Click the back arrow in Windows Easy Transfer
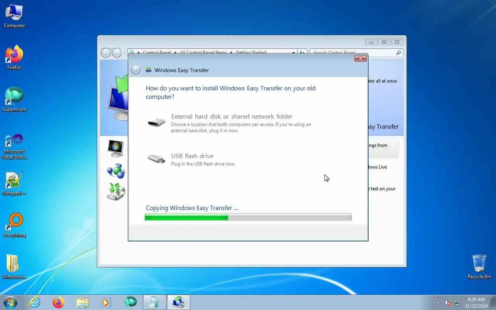This screenshot has width=496, height=310. (x=136, y=70)
